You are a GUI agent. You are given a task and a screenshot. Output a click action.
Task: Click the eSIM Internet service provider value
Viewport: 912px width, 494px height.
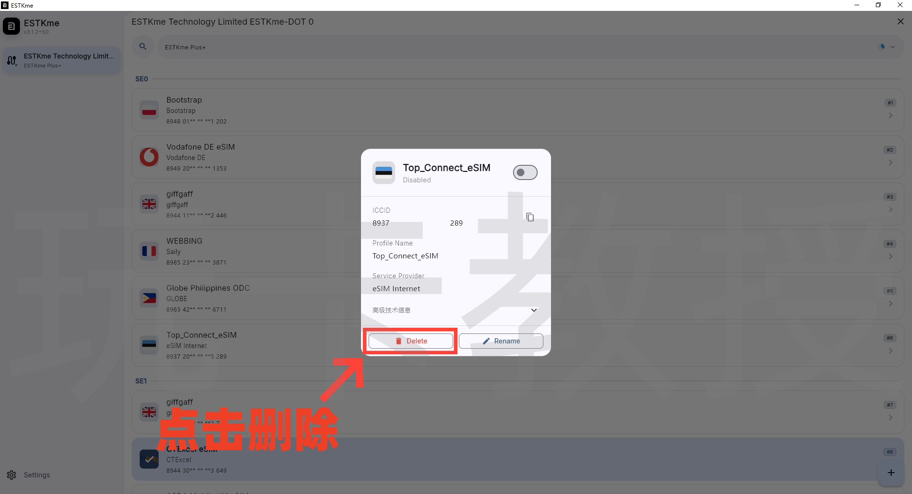(396, 289)
